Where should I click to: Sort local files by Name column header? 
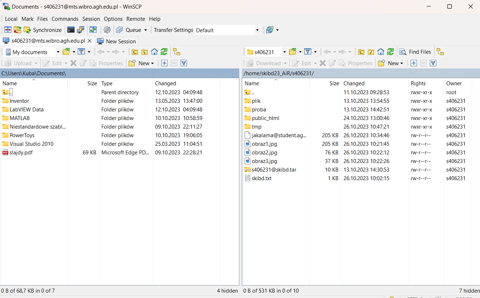tap(34, 83)
